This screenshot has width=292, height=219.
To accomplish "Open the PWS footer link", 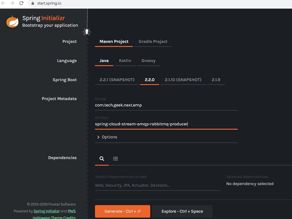I will coord(72,211).
